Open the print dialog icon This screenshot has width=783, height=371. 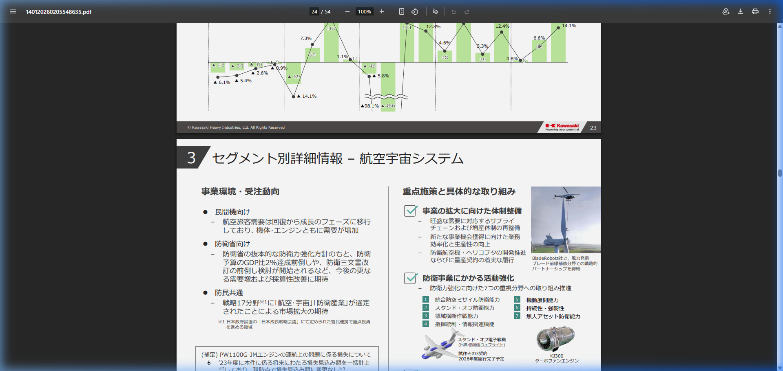[x=755, y=11]
